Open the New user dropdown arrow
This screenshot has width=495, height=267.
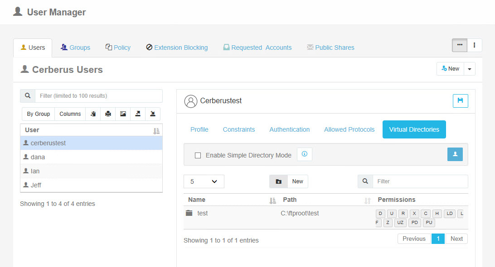(470, 69)
